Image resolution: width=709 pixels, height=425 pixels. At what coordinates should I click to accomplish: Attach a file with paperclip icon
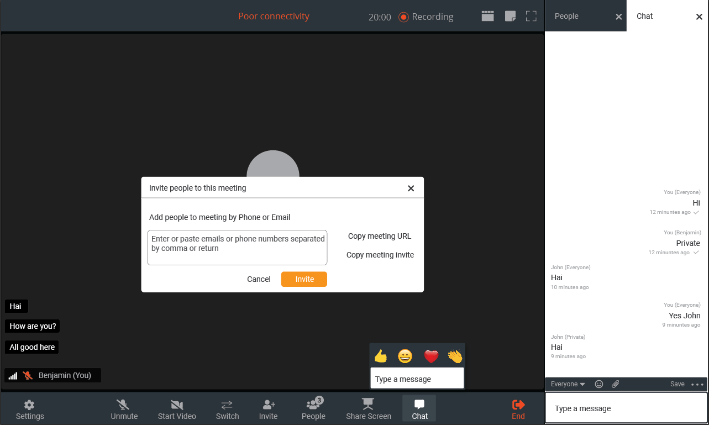click(615, 384)
